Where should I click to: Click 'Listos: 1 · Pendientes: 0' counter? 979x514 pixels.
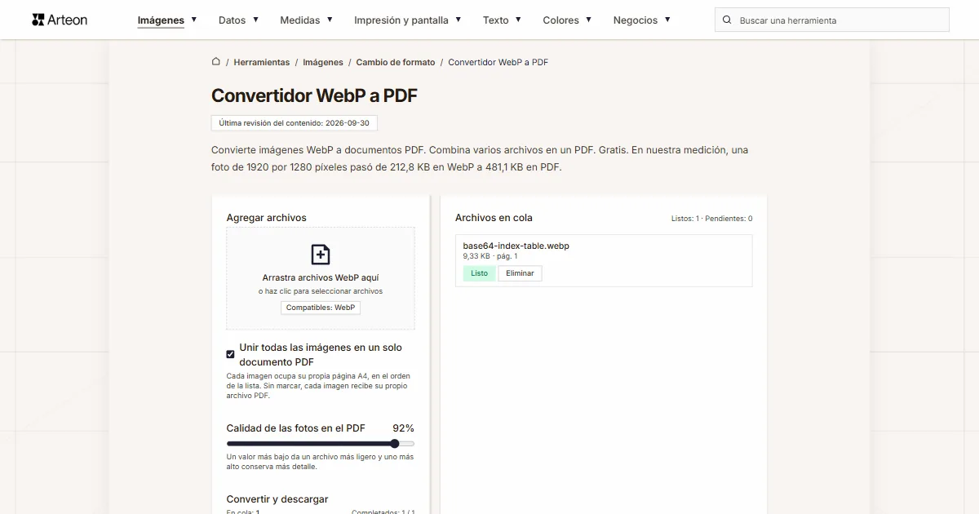[711, 219]
